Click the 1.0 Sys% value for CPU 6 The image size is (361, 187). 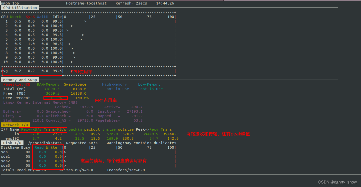coord(31,44)
